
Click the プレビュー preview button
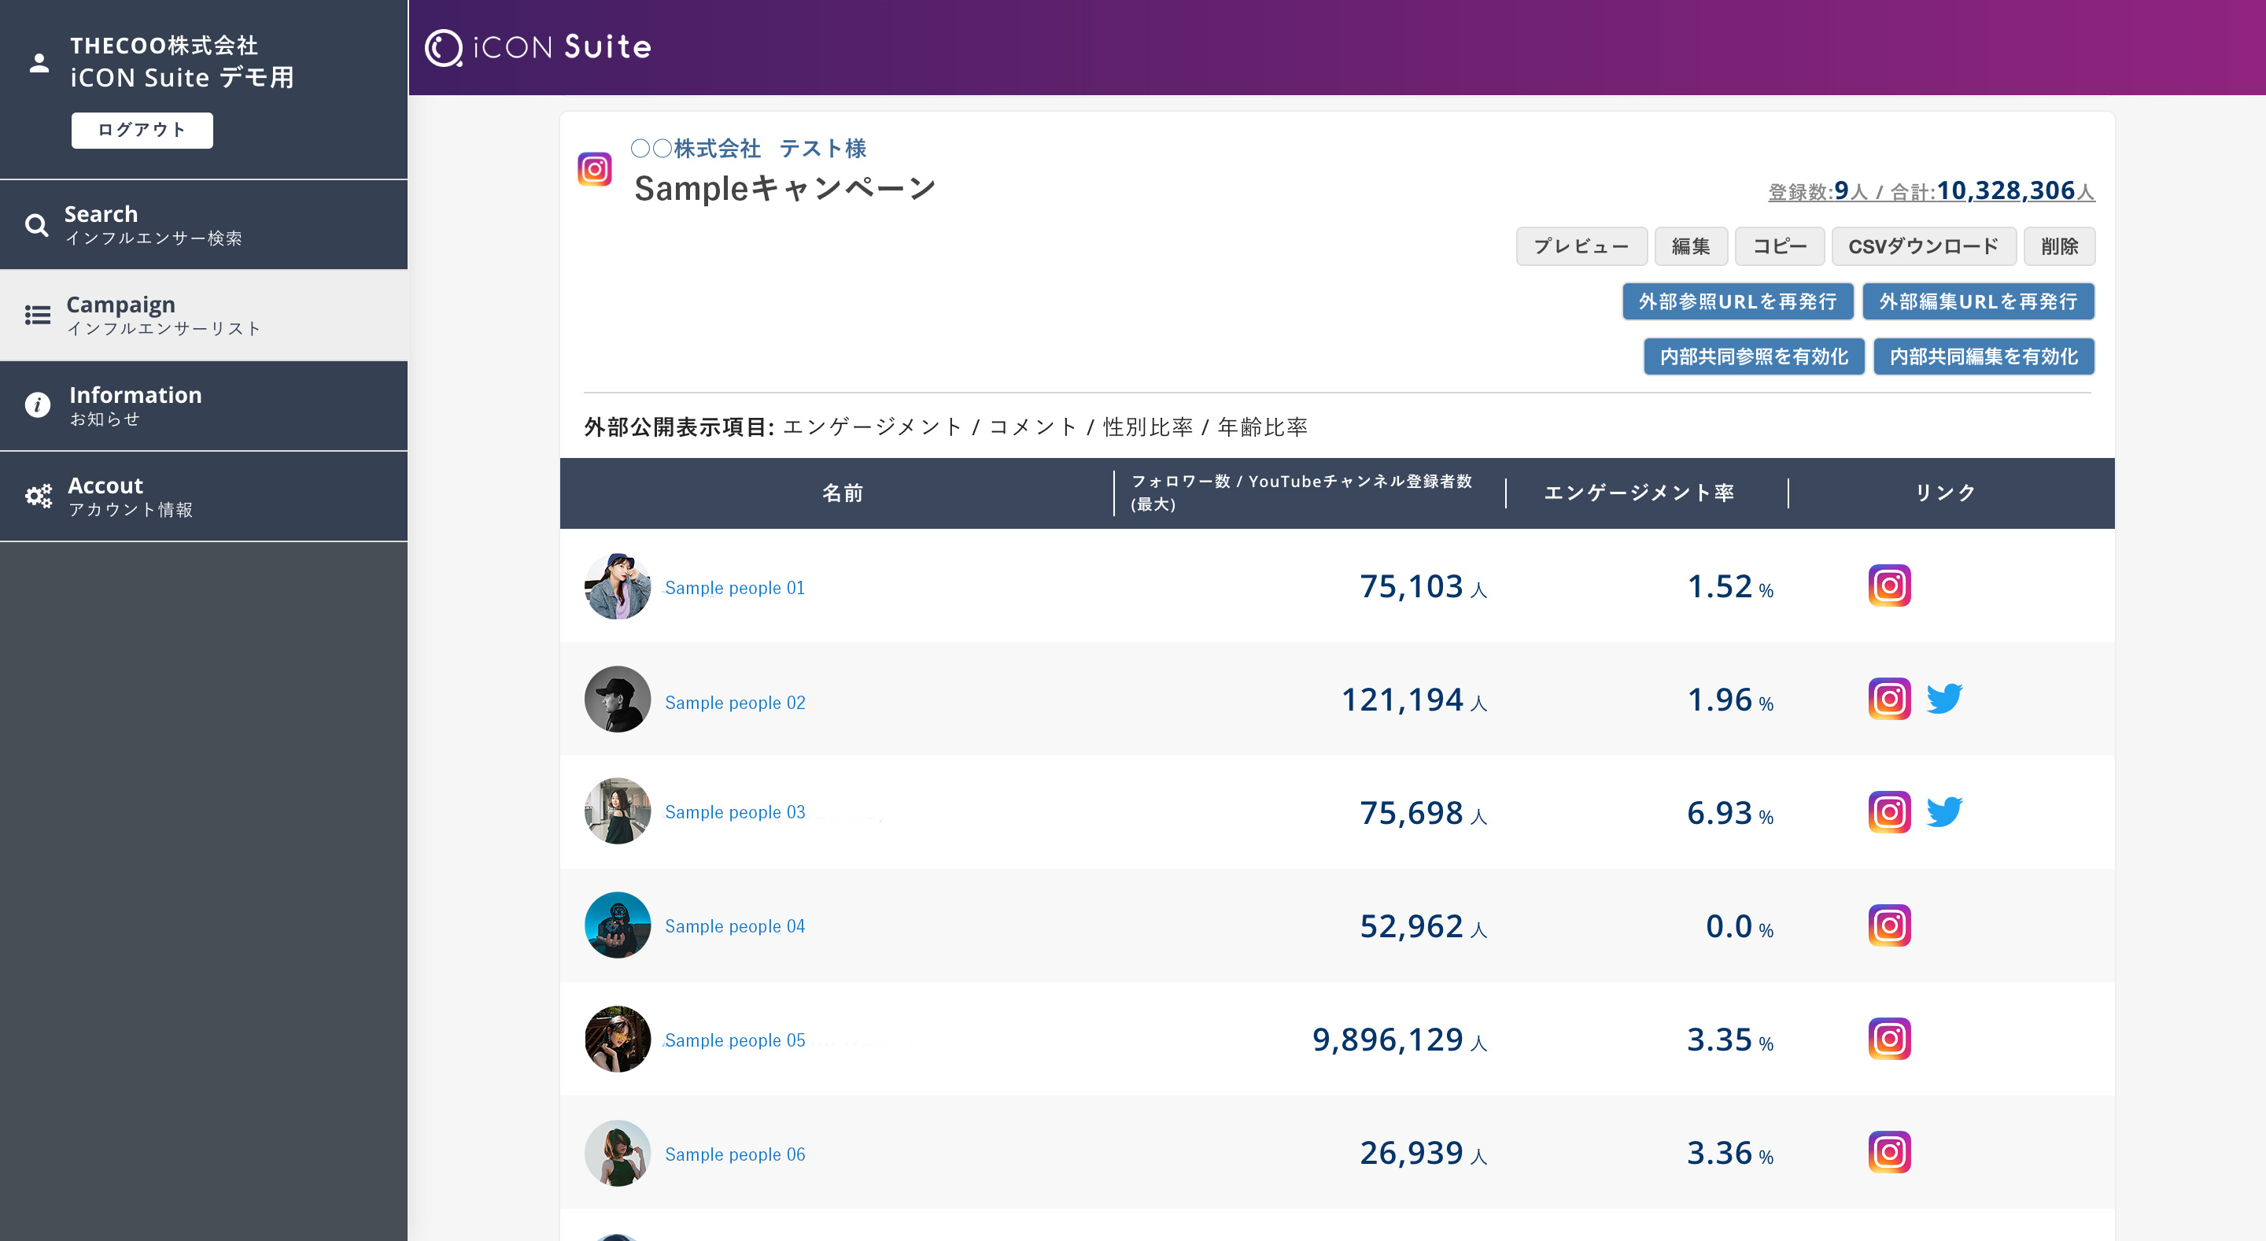1581,246
